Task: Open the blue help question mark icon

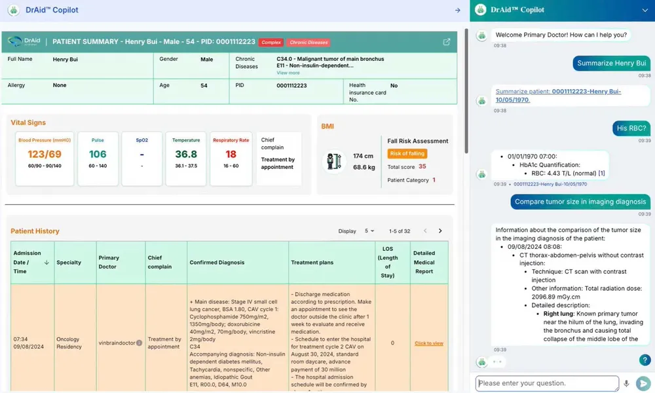Action: [x=645, y=360]
